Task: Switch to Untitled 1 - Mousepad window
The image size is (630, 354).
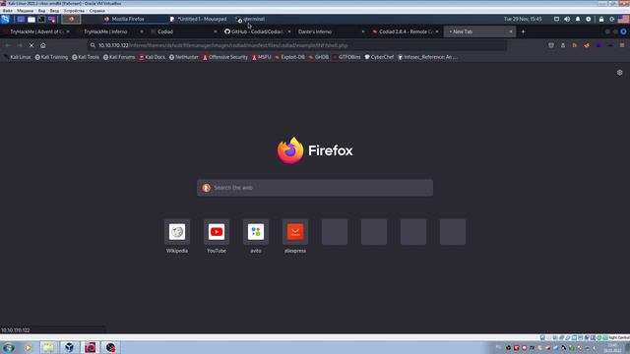Action: [x=198, y=19]
